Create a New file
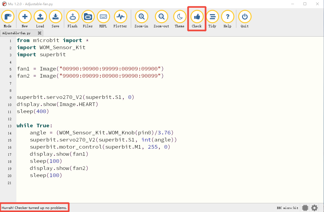 tap(25, 19)
